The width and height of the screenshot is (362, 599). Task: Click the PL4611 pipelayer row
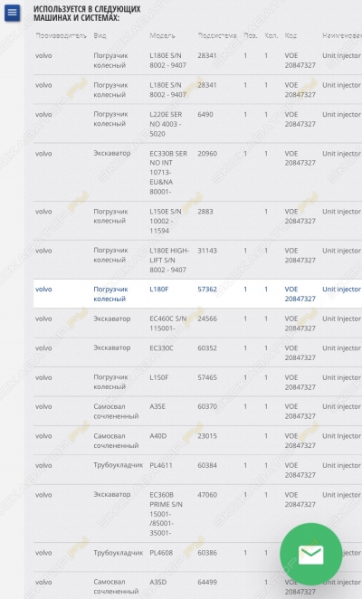(197, 470)
